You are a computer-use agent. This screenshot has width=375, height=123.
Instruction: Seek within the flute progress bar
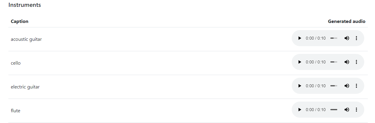coord(334,110)
